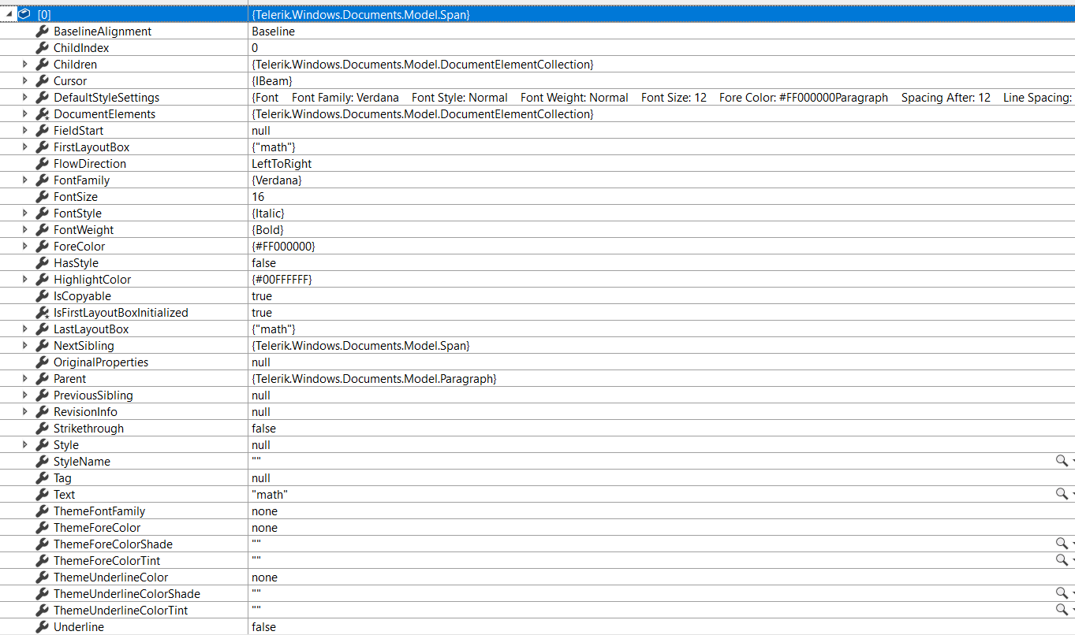The height and width of the screenshot is (635, 1075).
Task: Click the "StyleName" property name
Action: [82, 462]
